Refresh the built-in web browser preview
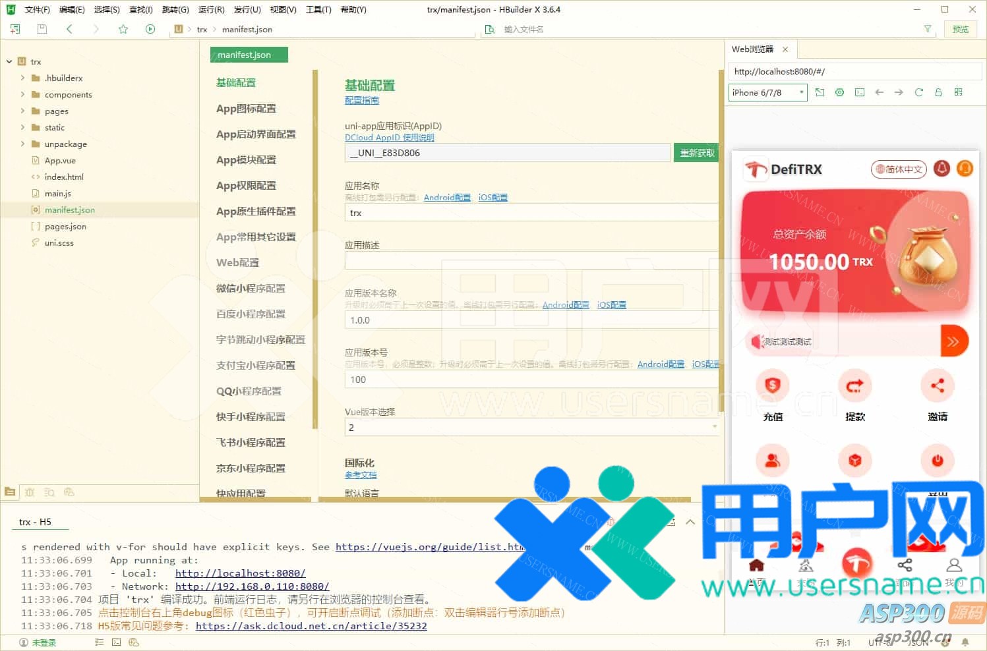Image resolution: width=987 pixels, height=651 pixels. coord(918,92)
